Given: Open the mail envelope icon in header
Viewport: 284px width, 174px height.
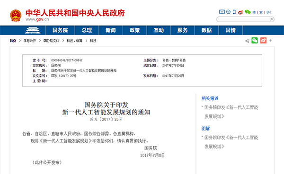Looking at the screenshot, I should coord(222,12).
